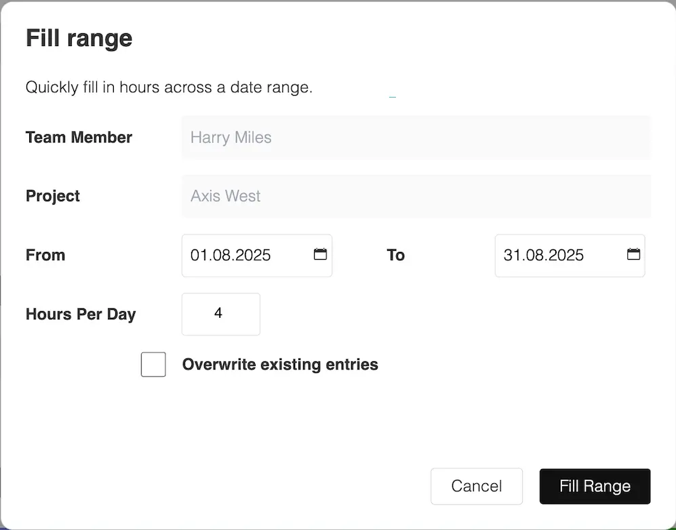This screenshot has height=530, width=676.
Task: Check the box next to Overwrite existing entries
Action: (x=153, y=364)
